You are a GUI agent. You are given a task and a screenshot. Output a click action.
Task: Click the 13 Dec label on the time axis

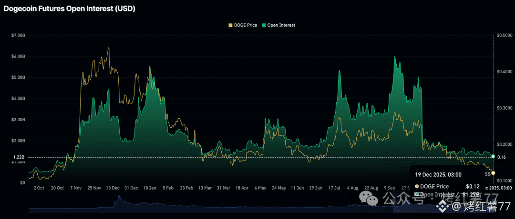[113, 188]
